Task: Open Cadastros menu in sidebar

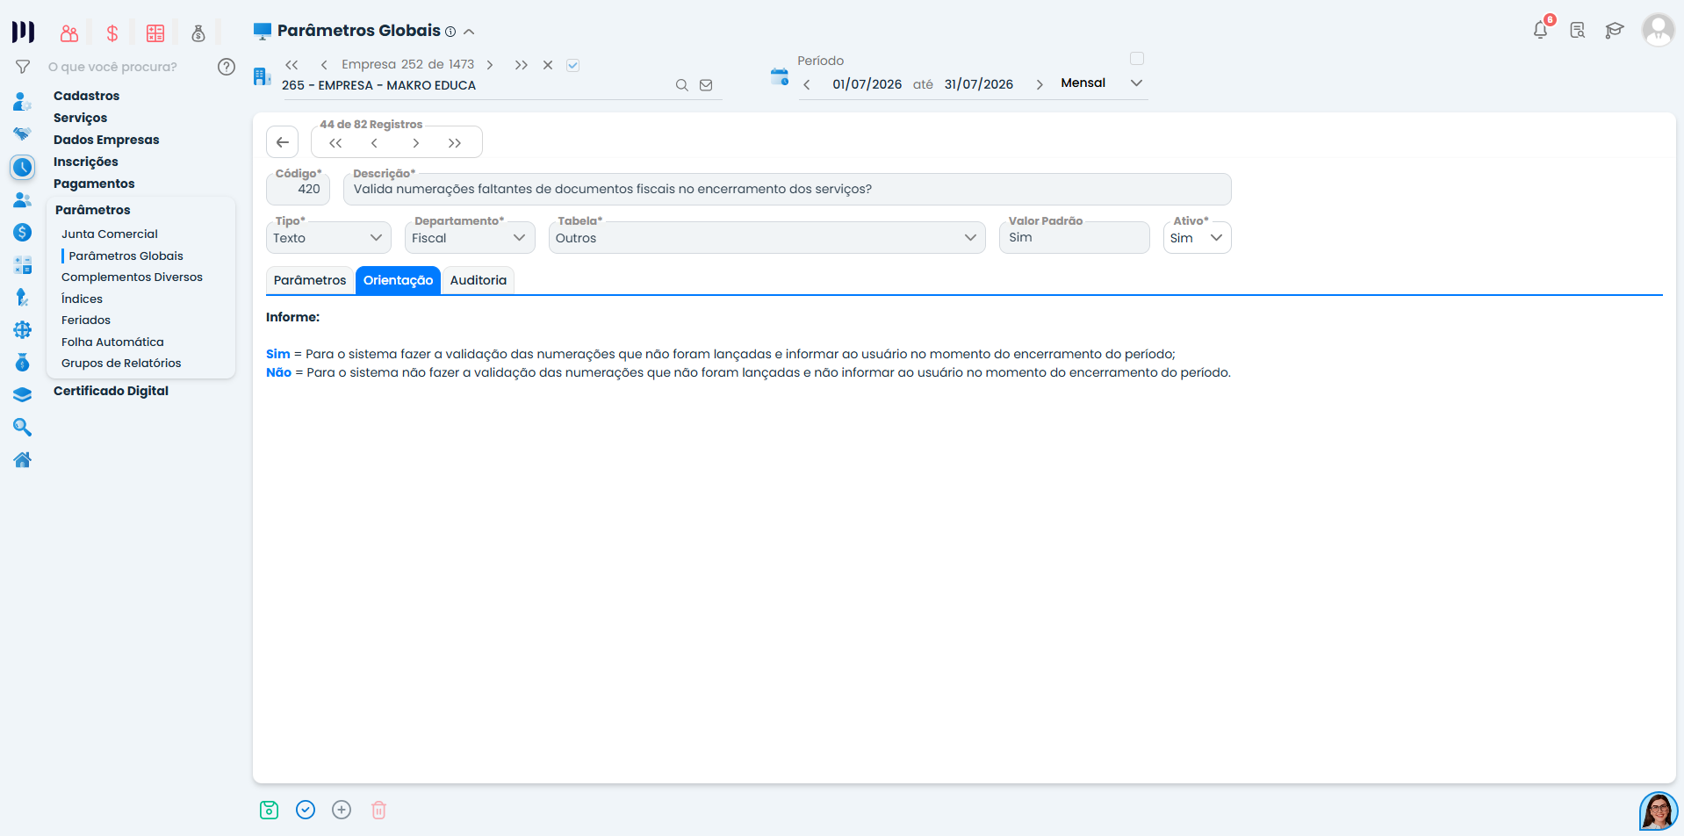Action: [86, 96]
